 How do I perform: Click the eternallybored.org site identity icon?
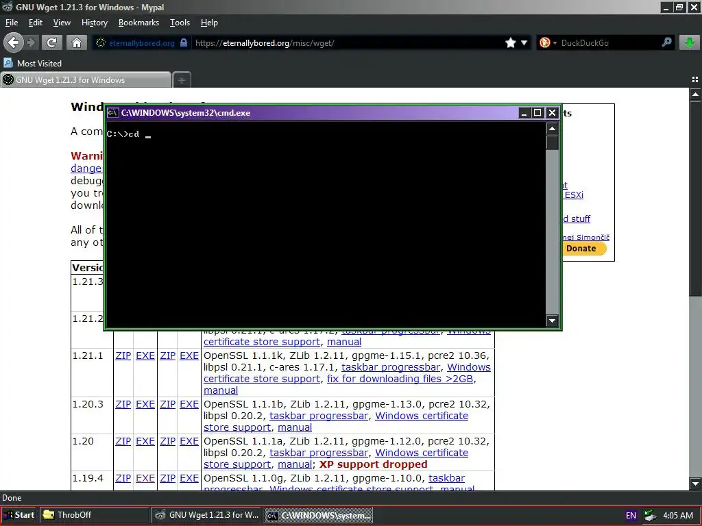coord(101,42)
